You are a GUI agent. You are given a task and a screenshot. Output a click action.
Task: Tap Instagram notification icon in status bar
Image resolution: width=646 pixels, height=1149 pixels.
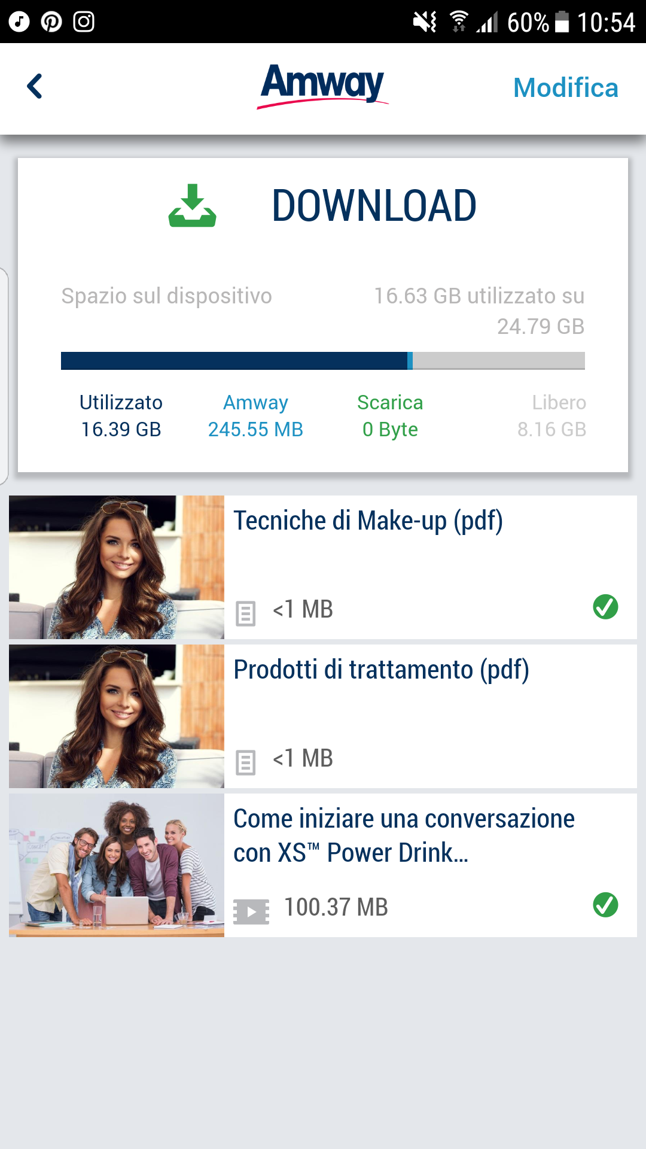tap(84, 22)
